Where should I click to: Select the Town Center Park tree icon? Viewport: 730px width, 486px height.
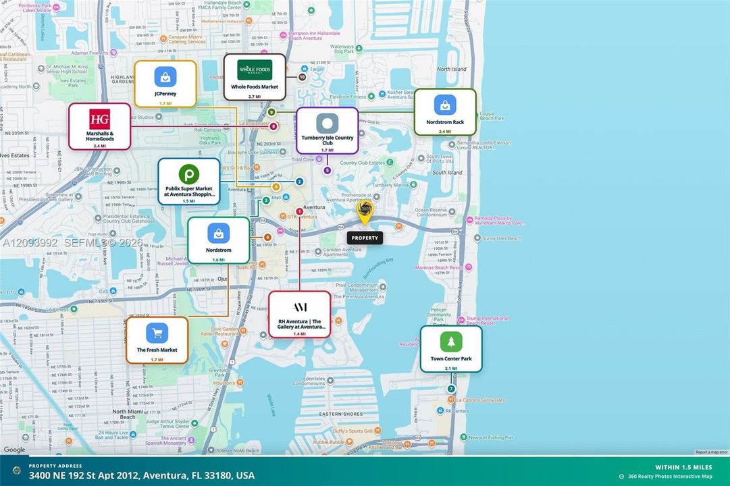[x=451, y=342]
